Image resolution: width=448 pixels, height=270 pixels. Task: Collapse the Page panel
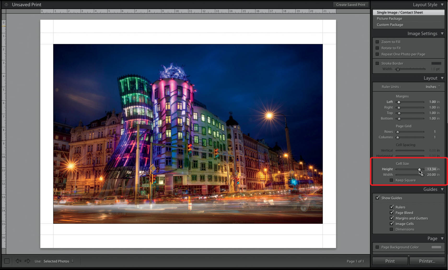point(442,238)
